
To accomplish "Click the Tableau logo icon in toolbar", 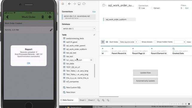I will tap(63, 4).
